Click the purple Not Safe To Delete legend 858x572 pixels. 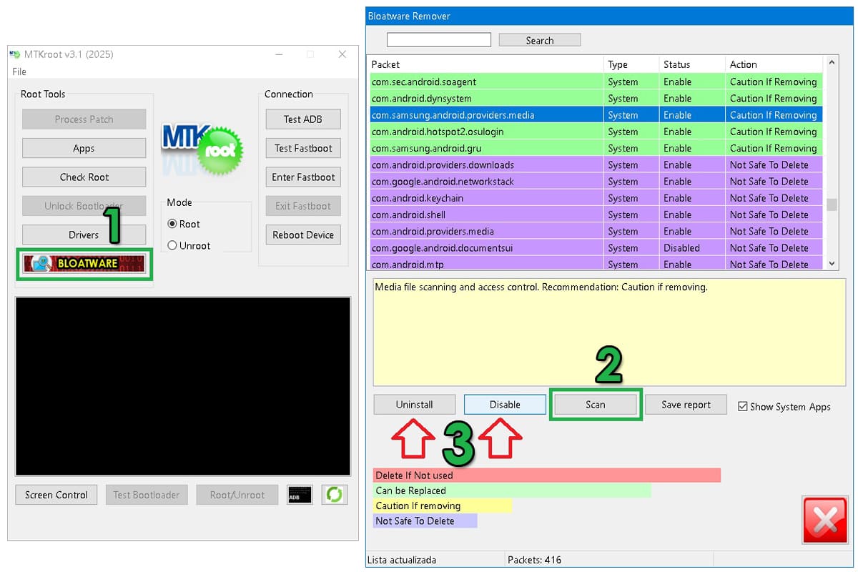click(x=425, y=521)
